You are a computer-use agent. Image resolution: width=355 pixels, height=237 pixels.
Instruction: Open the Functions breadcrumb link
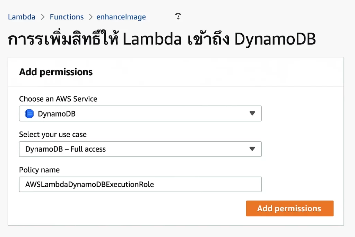[67, 17]
